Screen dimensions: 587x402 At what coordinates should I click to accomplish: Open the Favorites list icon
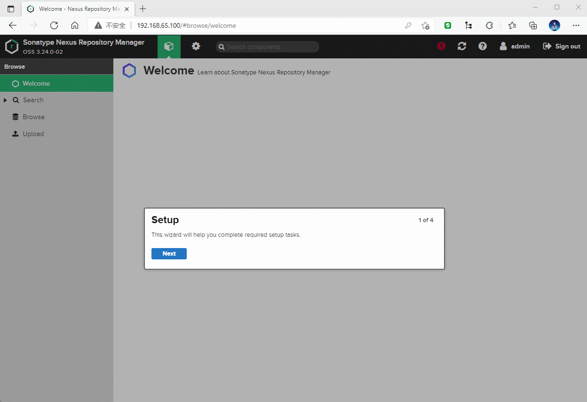pyautogui.click(x=512, y=25)
